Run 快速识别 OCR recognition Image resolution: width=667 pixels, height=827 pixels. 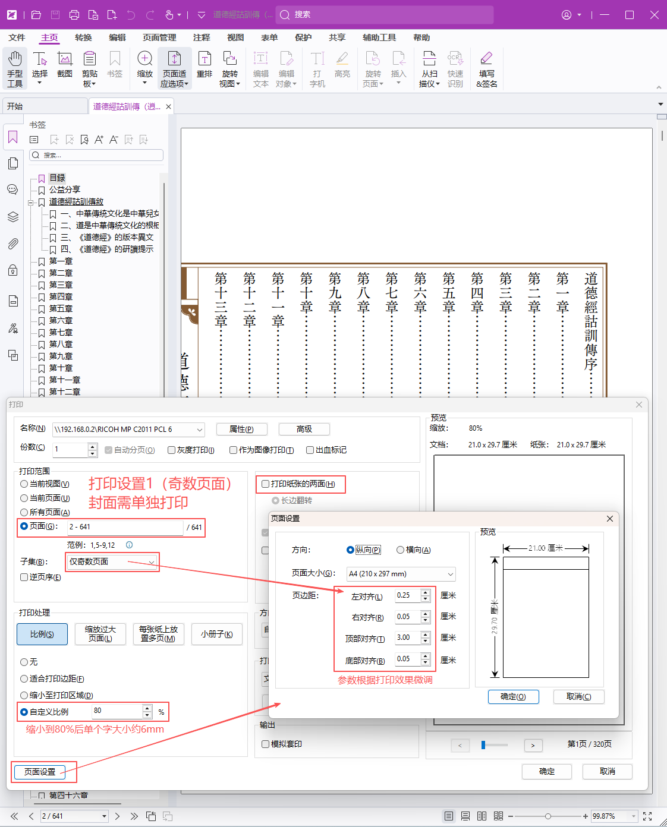click(x=455, y=67)
